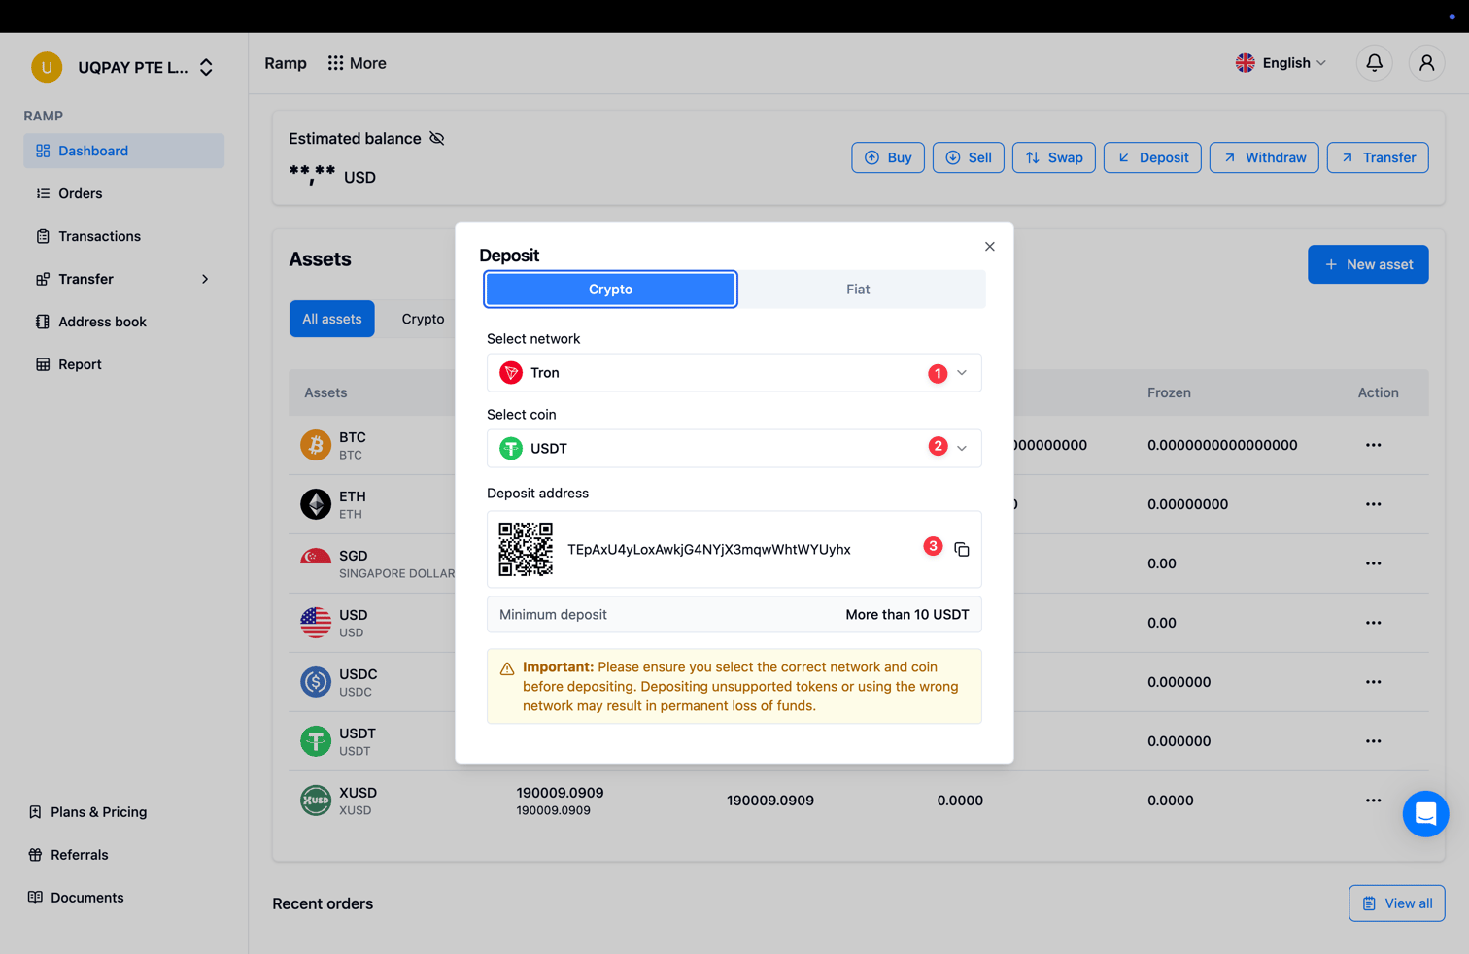Open Documents in the sidebar
This screenshot has width=1469, height=954.
(76, 898)
